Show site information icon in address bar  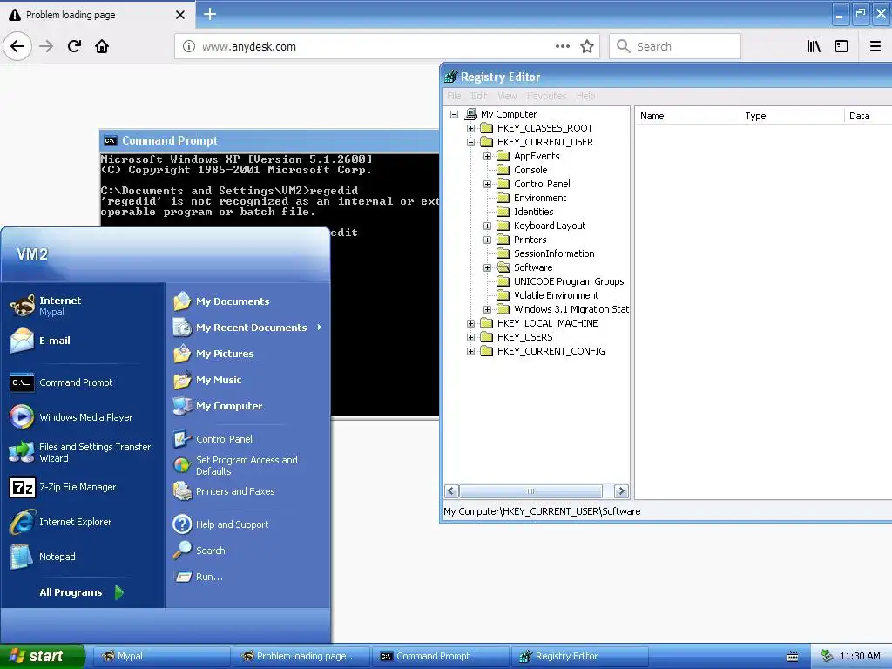click(x=189, y=46)
